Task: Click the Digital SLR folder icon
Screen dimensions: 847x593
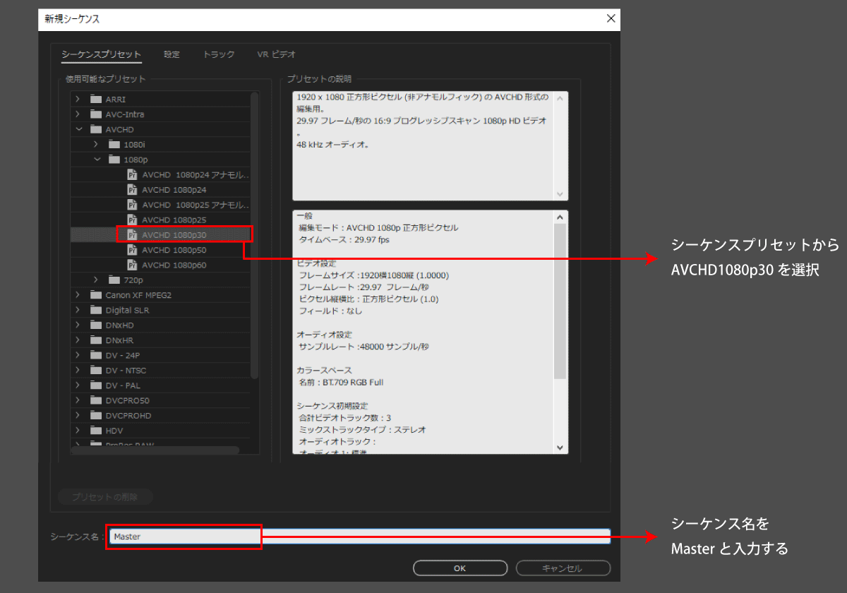Action: tap(96, 311)
